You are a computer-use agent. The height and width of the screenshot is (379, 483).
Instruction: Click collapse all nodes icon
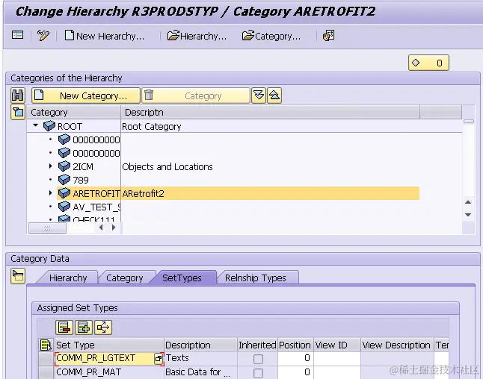pyautogui.click(x=274, y=95)
